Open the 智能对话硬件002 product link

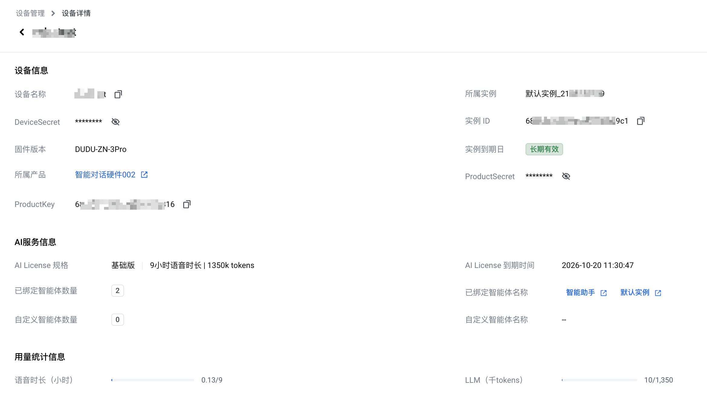105,175
